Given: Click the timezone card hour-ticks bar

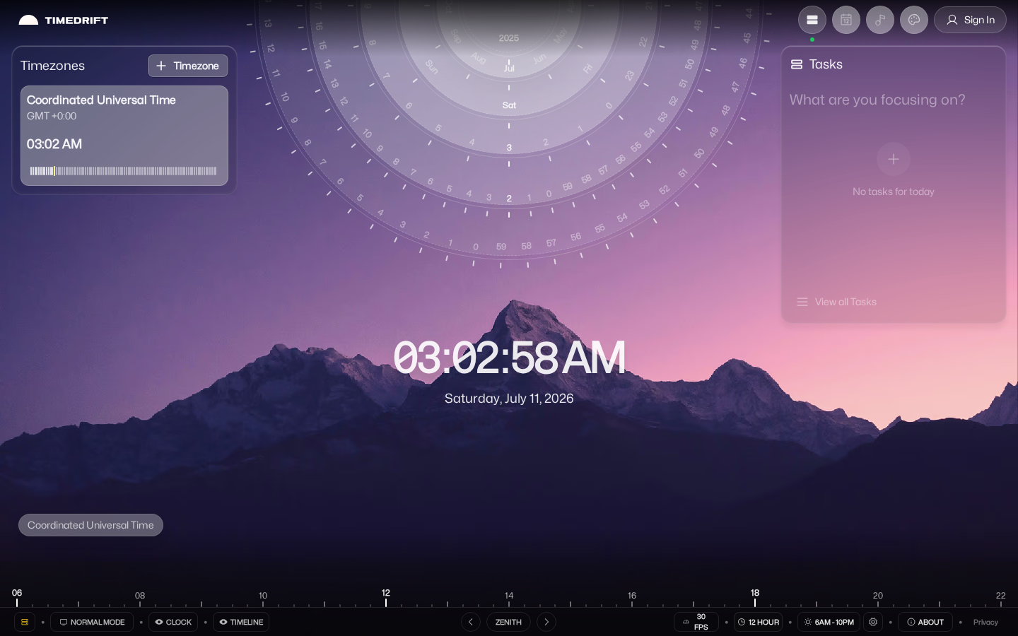Looking at the screenshot, I should click(123, 171).
